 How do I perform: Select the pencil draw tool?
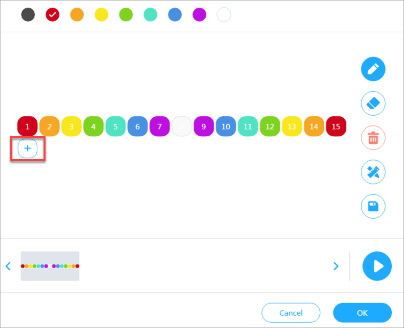373,69
